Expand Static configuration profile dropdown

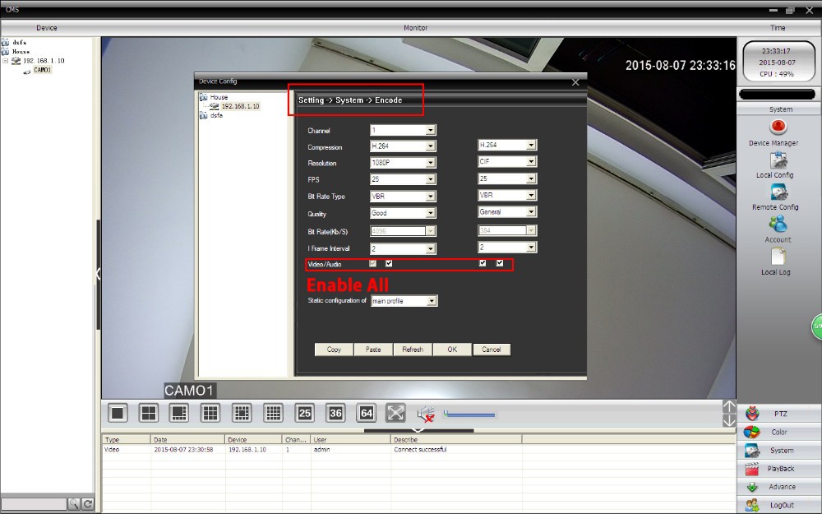coord(432,301)
